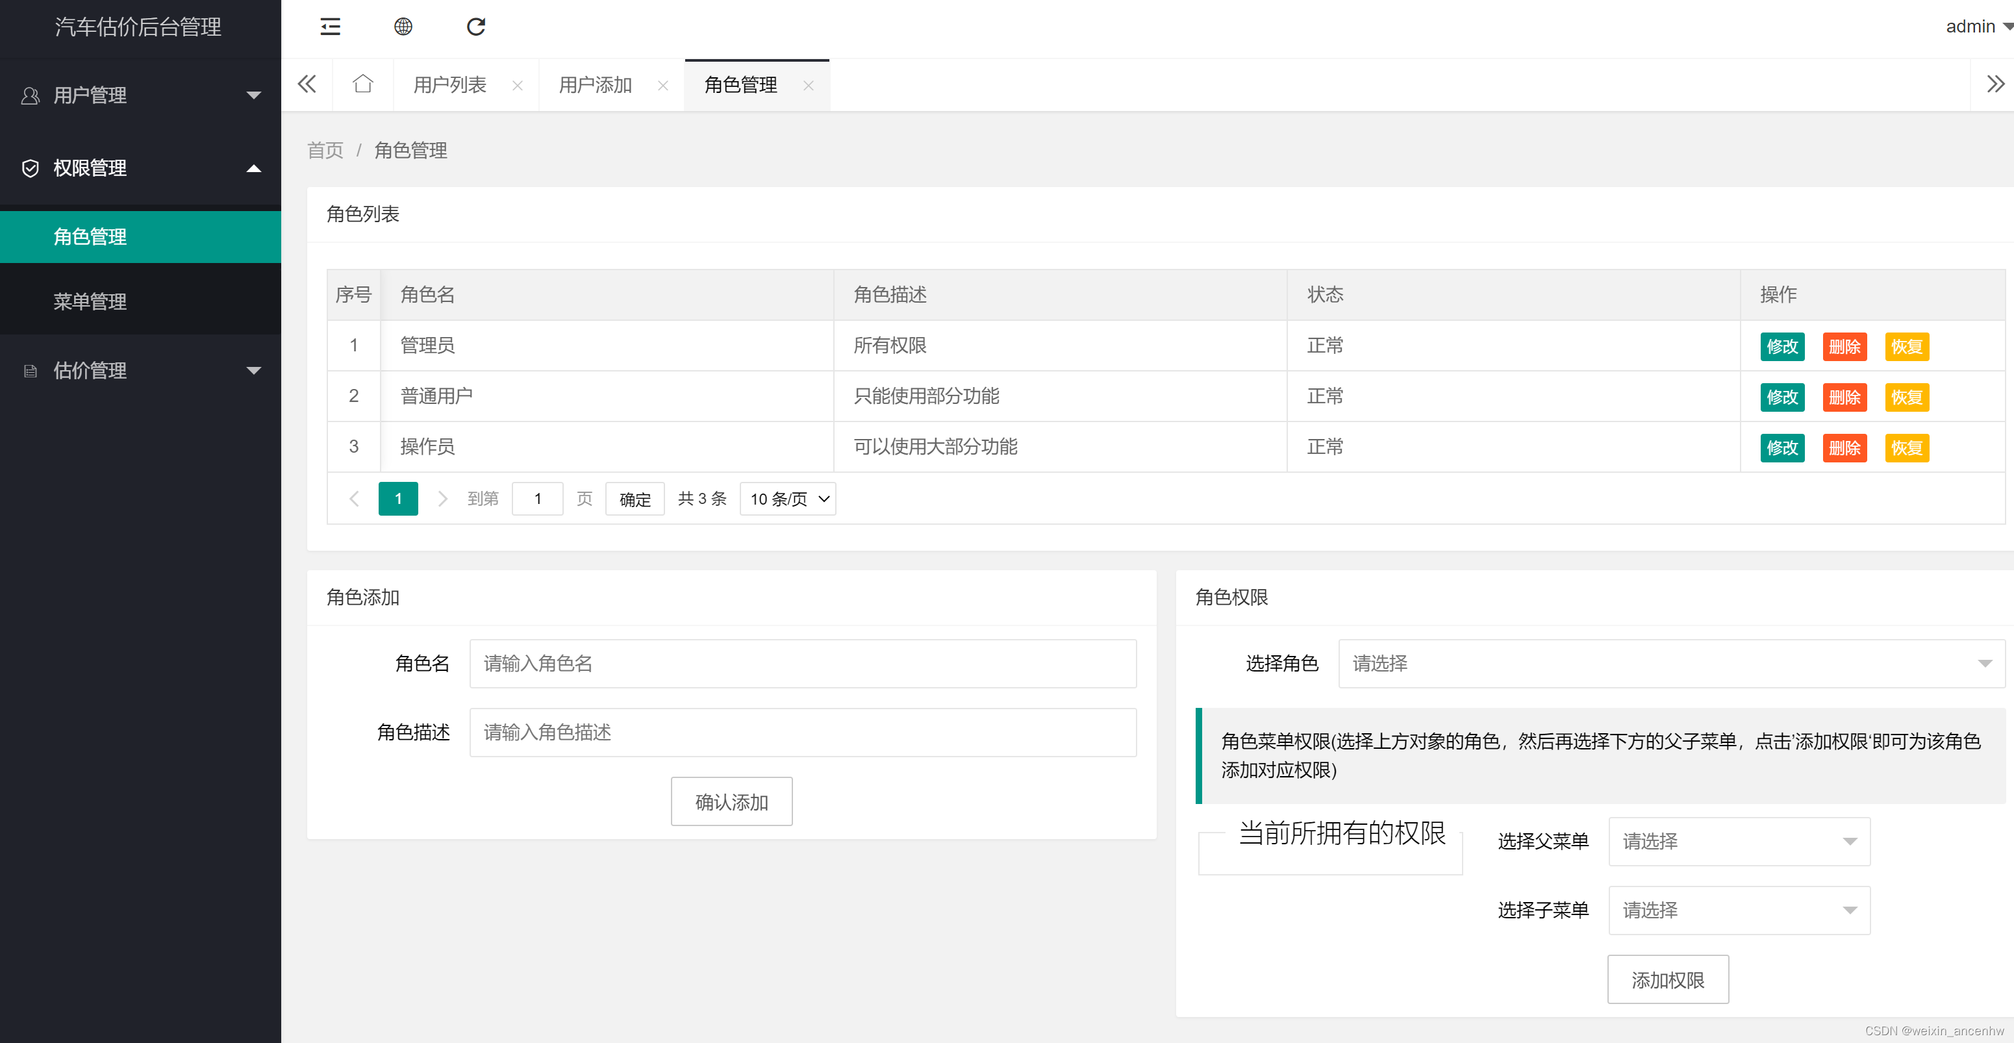
Task: Click 删除 for the 操作员 role
Action: click(1844, 448)
